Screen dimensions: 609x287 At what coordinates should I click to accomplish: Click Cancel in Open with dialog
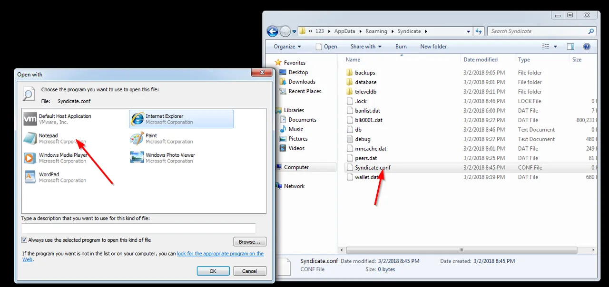tap(250, 271)
